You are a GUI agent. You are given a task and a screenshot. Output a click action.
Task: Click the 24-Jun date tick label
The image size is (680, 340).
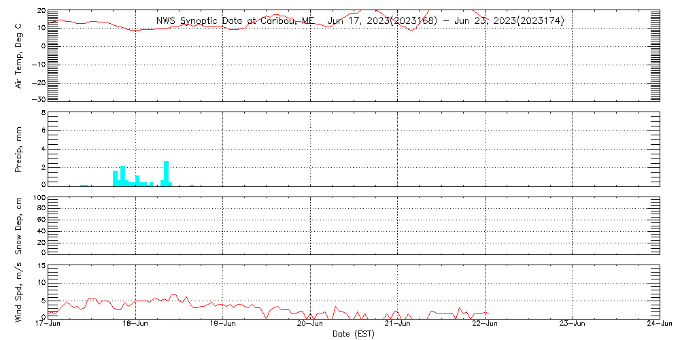point(659,324)
